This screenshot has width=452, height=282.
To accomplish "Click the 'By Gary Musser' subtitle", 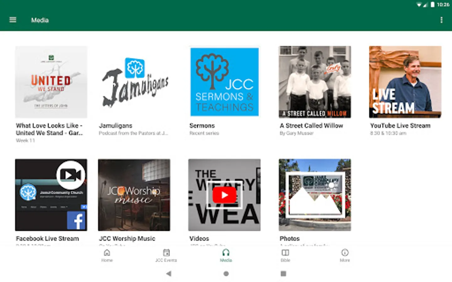I will click(297, 133).
